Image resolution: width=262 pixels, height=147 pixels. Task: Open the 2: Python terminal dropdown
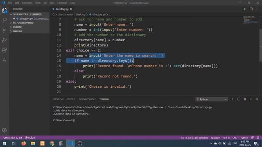(x=211, y=99)
